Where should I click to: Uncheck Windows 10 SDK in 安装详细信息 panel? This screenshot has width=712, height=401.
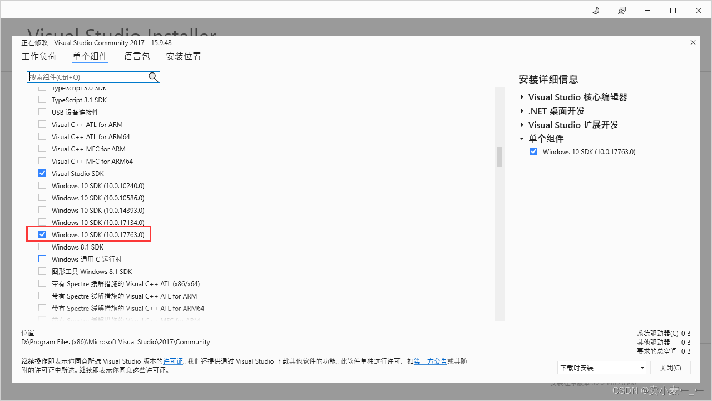[533, 151]
